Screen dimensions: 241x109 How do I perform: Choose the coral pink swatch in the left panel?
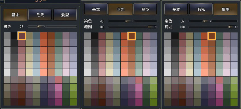tap(58, 80)
